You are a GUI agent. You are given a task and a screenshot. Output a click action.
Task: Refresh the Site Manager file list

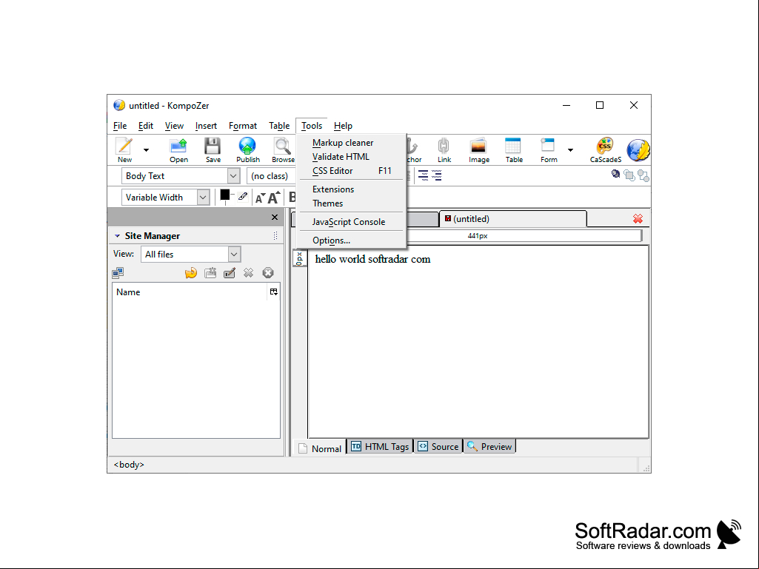[191, 273]
